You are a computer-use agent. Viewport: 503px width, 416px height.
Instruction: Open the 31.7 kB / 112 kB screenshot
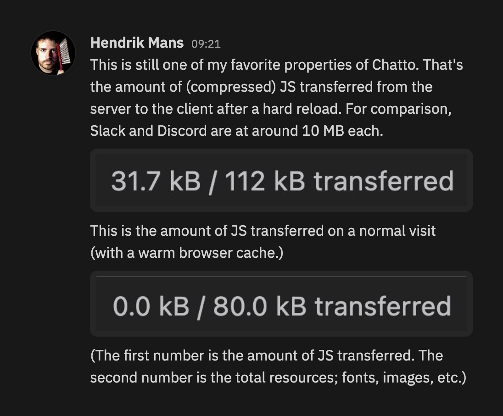[281, 180]
